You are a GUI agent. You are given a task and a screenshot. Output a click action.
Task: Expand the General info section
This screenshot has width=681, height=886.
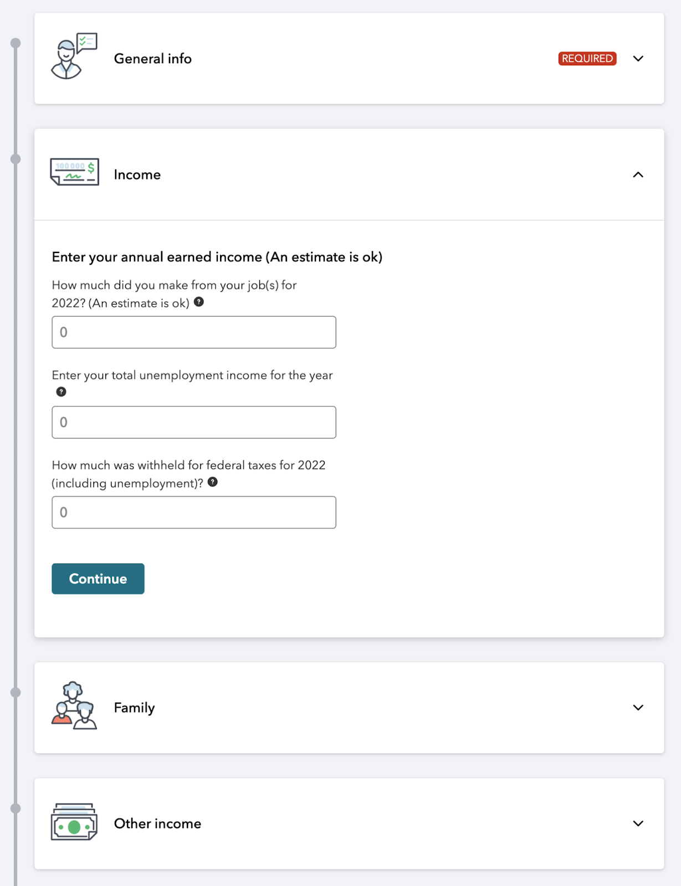click(638, 59)
